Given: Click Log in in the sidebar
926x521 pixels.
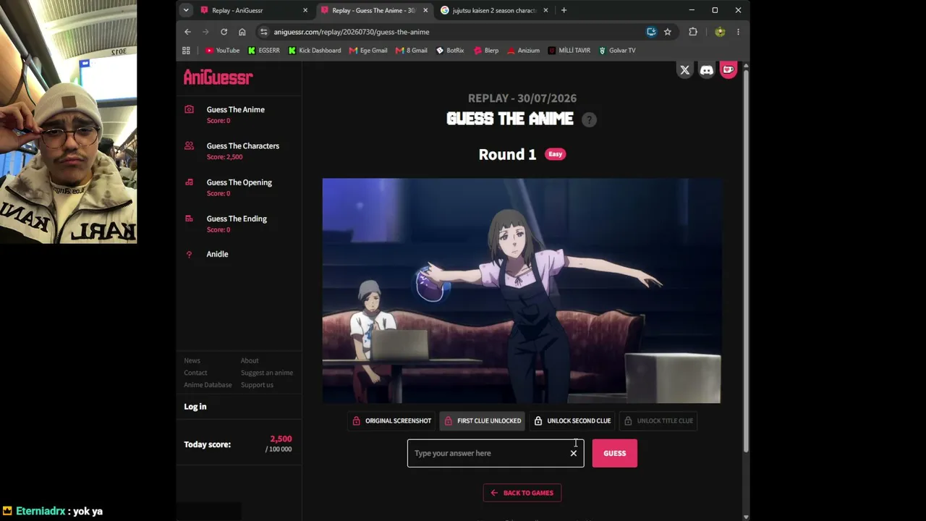Looking at the screenshot, I should (195, 407).
